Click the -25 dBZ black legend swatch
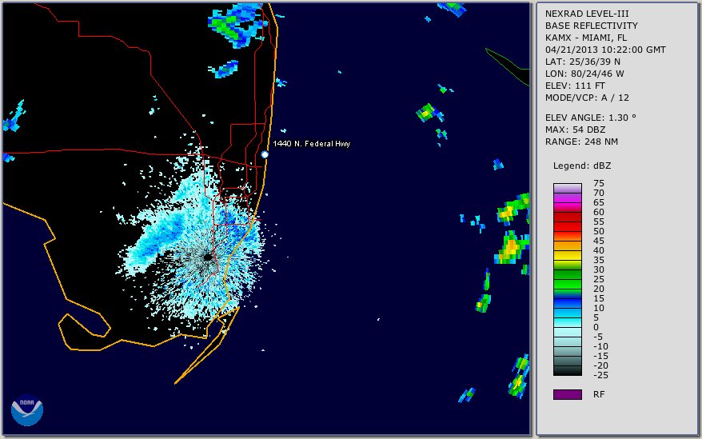 tap(567, 370)
